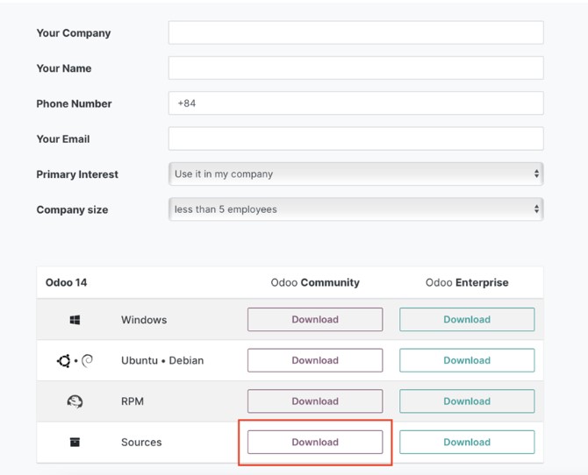Download Odoo Community RPM package
This screenshot has height=475, width=588.
315,401
